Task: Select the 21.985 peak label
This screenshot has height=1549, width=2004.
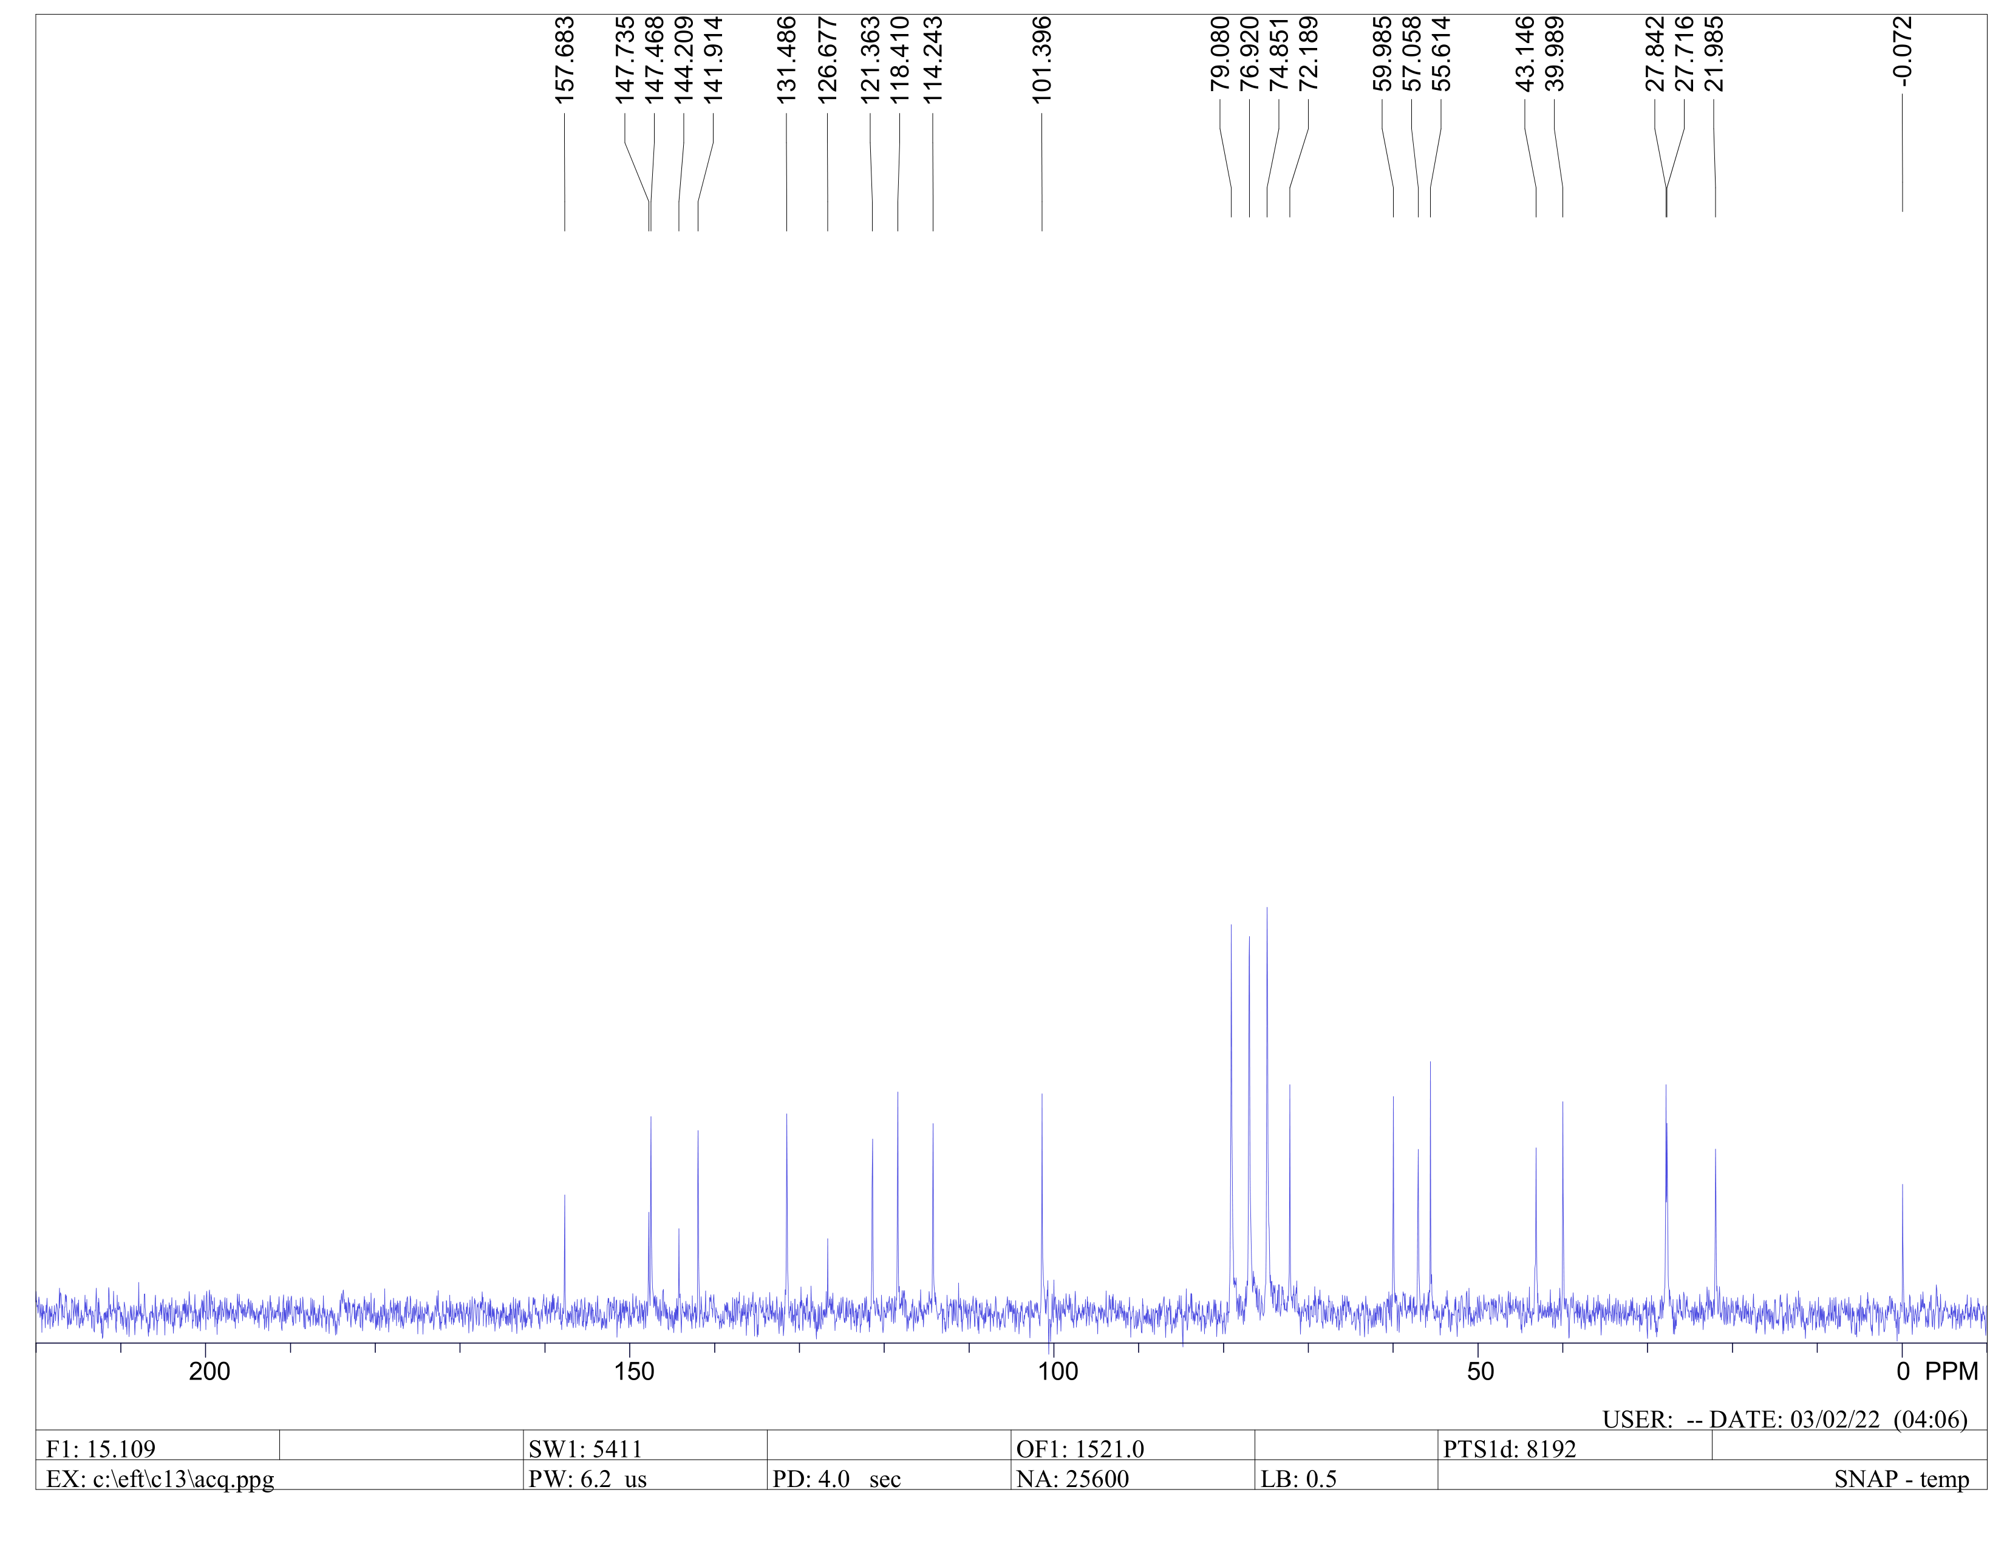Action: coord(1713,53)
